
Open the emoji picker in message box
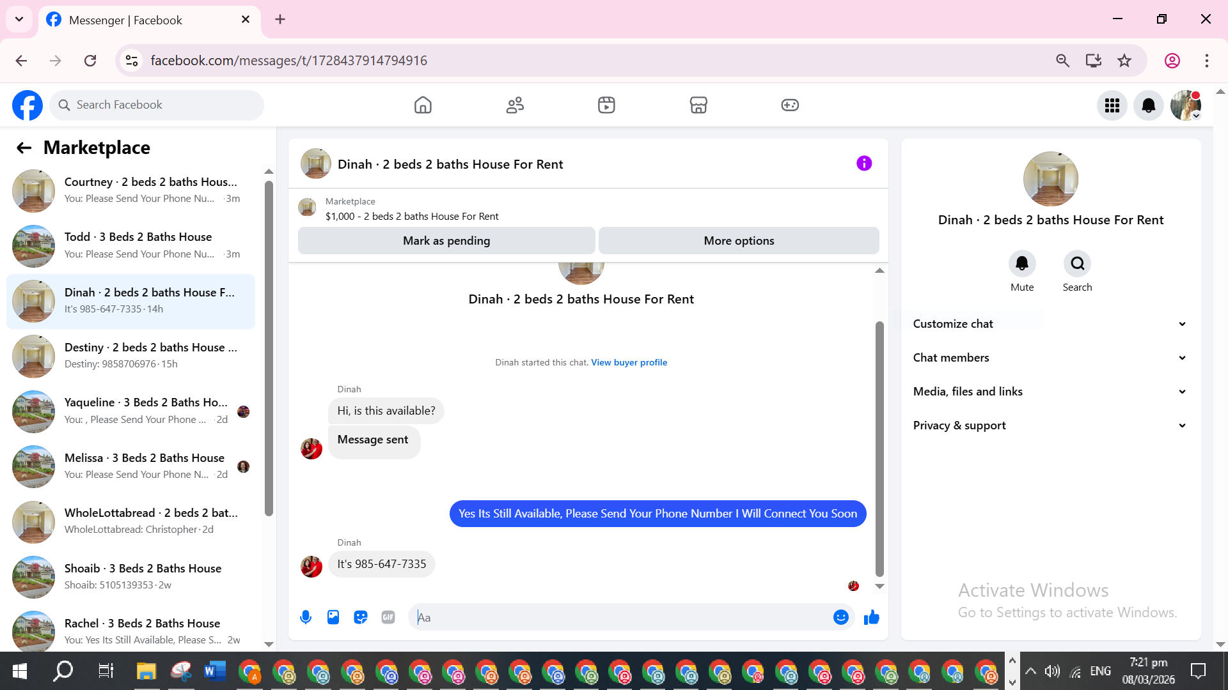tap(840, 617)
